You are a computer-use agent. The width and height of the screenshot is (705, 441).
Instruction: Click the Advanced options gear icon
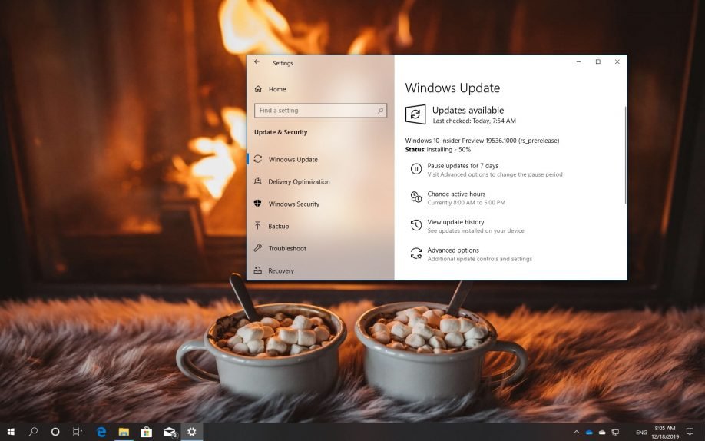(x=415, y=254)
